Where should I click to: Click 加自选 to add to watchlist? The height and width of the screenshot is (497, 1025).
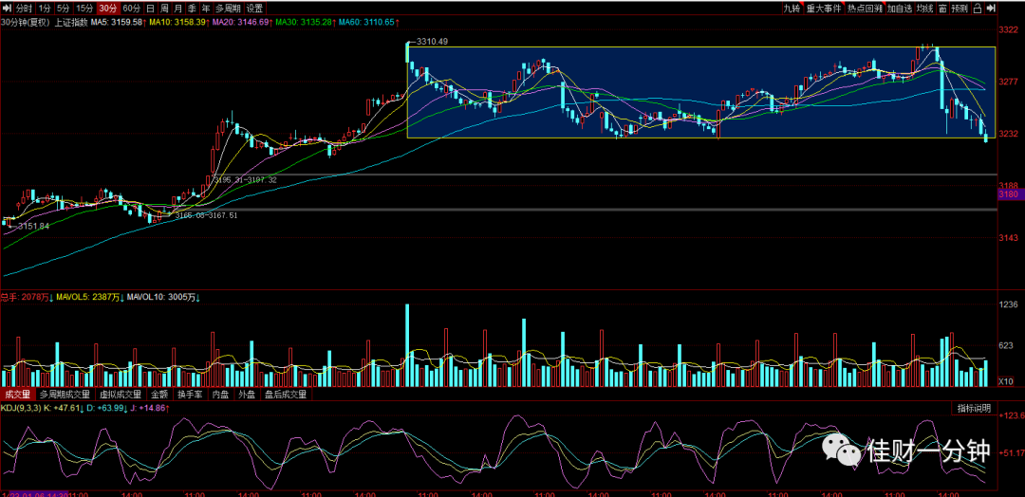[x=900, y=9]
